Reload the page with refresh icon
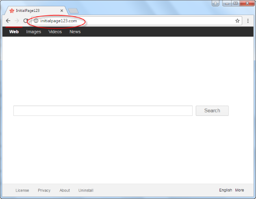Image resolution: width=256 pixels, height=199 pixels. [26, 21]
